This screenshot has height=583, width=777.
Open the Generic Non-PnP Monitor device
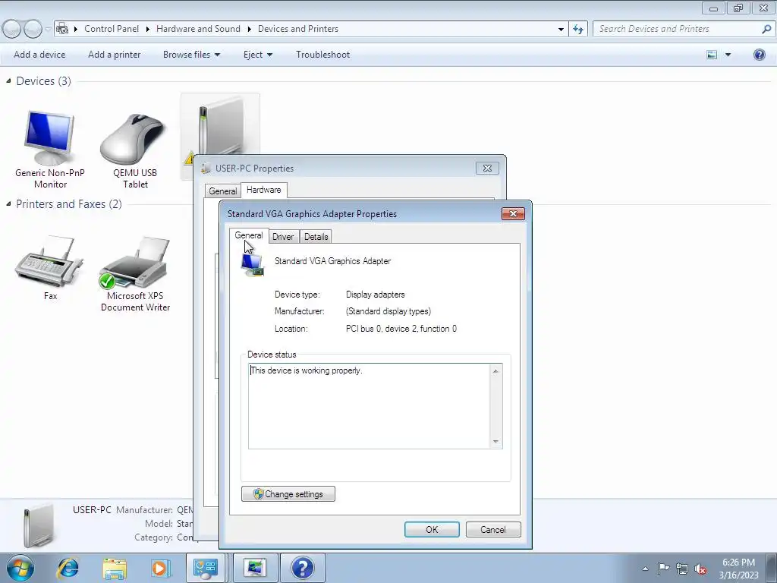49,149
